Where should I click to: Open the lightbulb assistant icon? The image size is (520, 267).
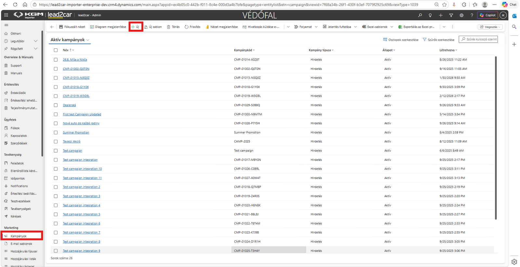coord(430,15)
